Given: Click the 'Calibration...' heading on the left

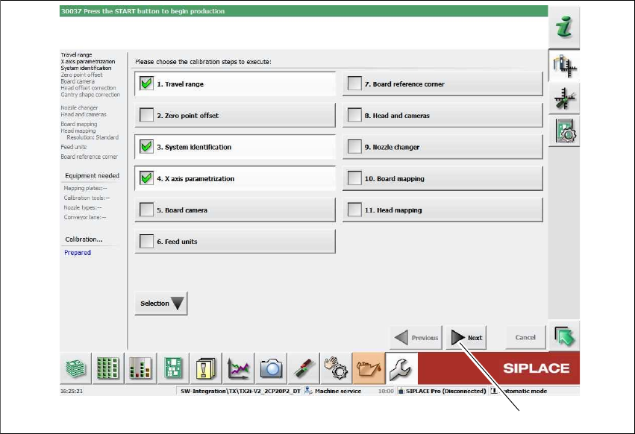Looking at the screenshot, I should click(84, 239).
